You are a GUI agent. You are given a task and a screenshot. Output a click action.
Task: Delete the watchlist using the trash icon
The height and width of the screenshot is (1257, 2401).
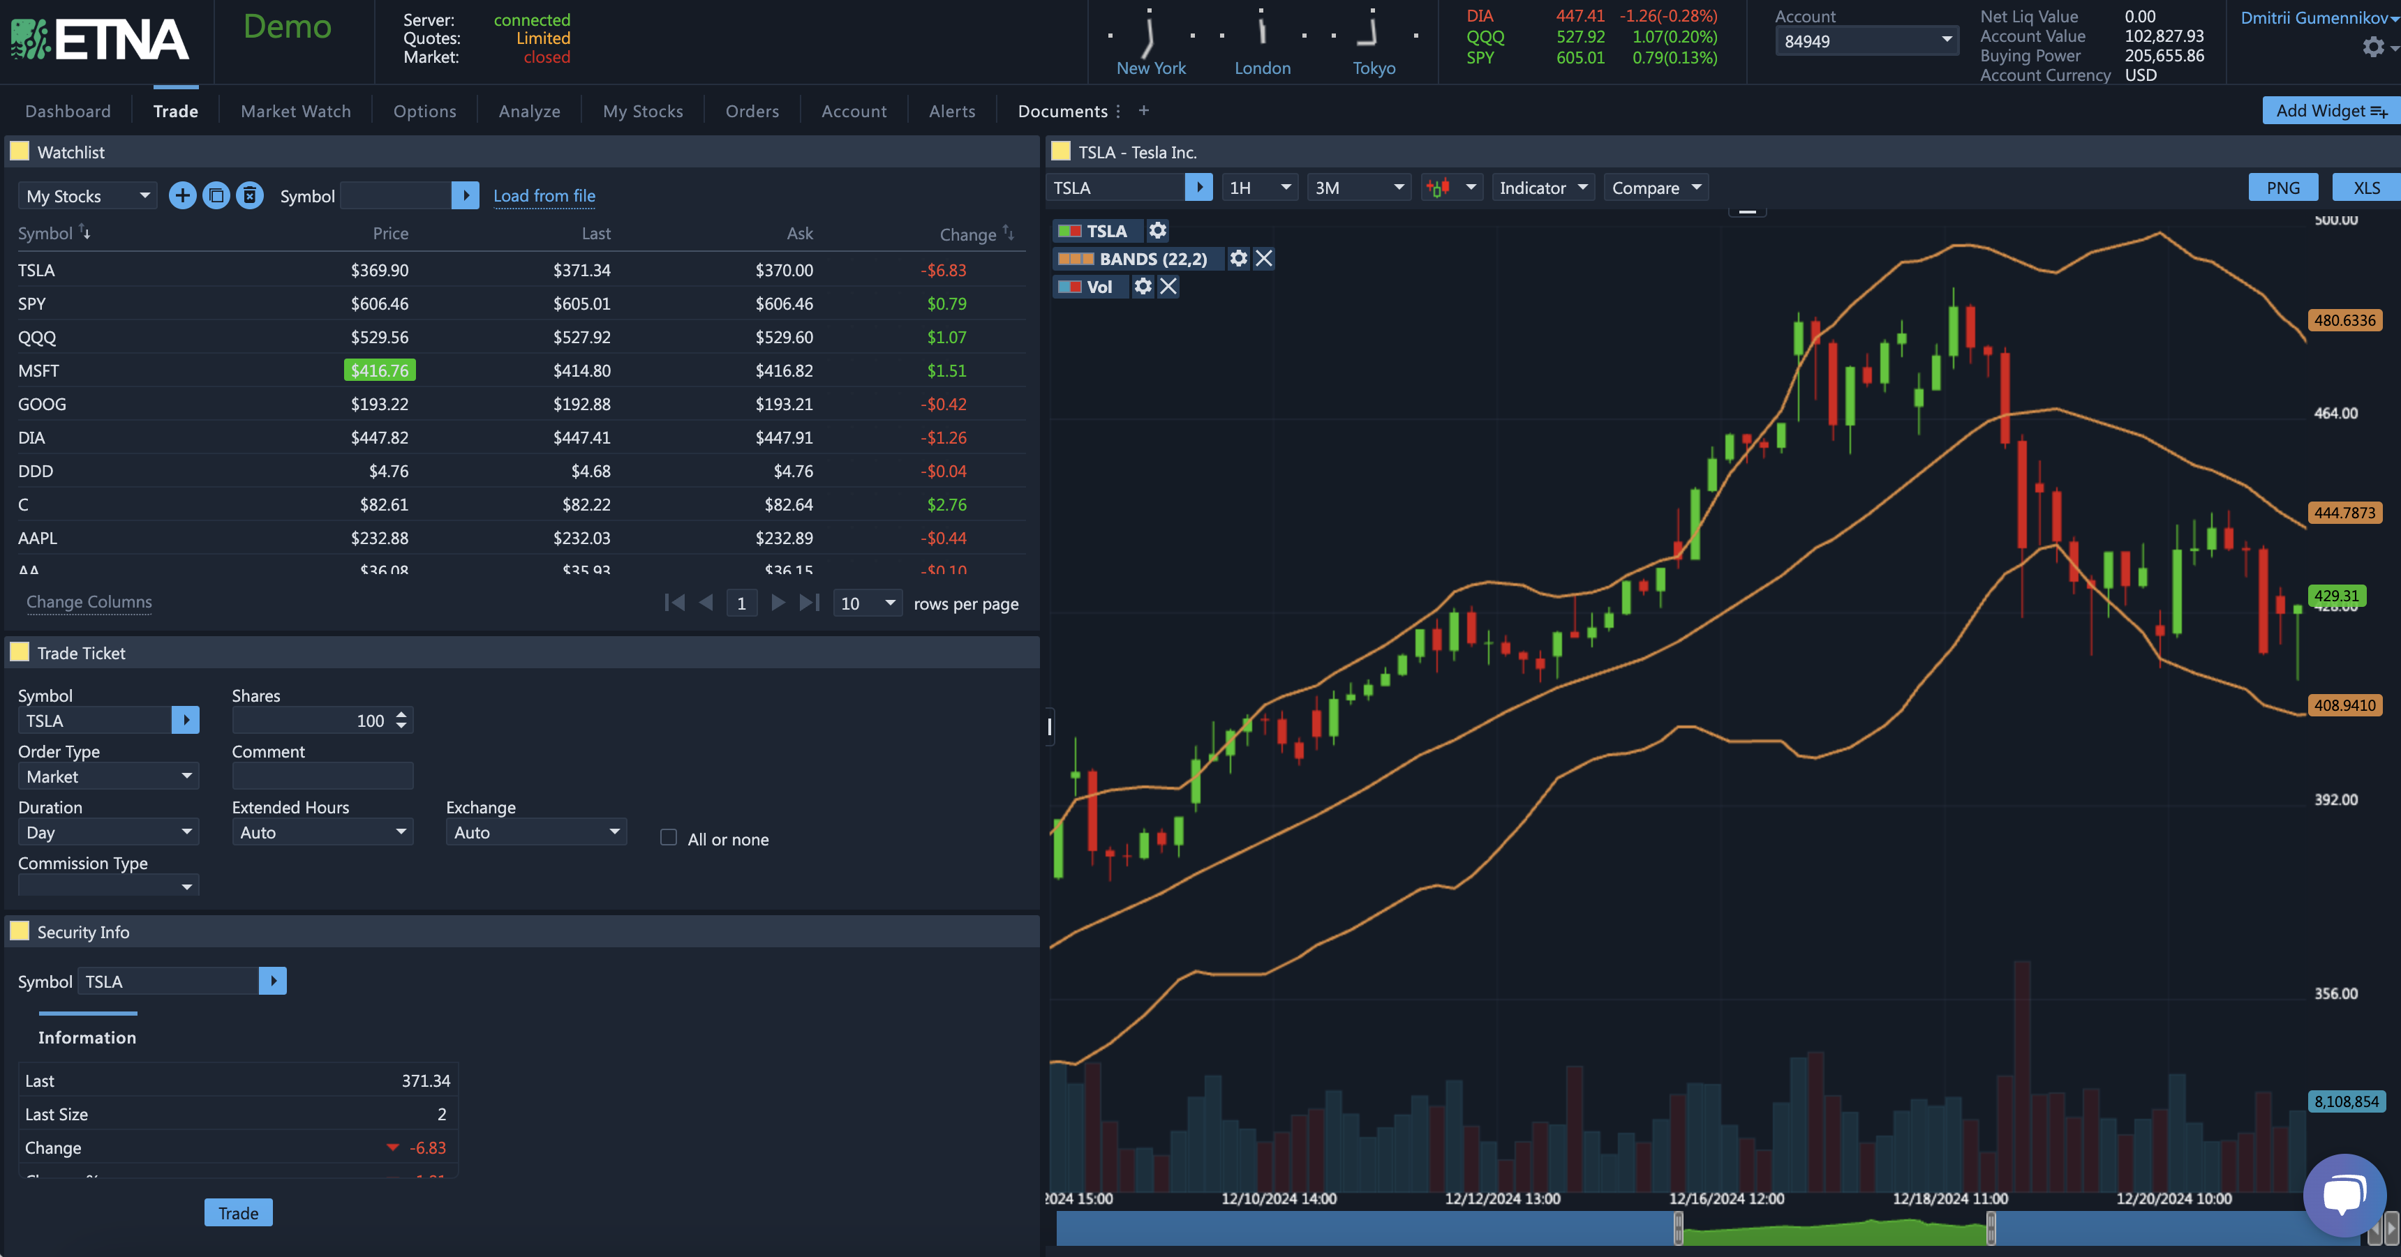(x=249, y=195)
